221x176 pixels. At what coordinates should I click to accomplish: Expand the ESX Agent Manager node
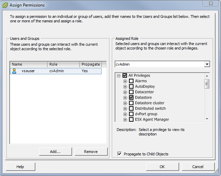[125, 120]
